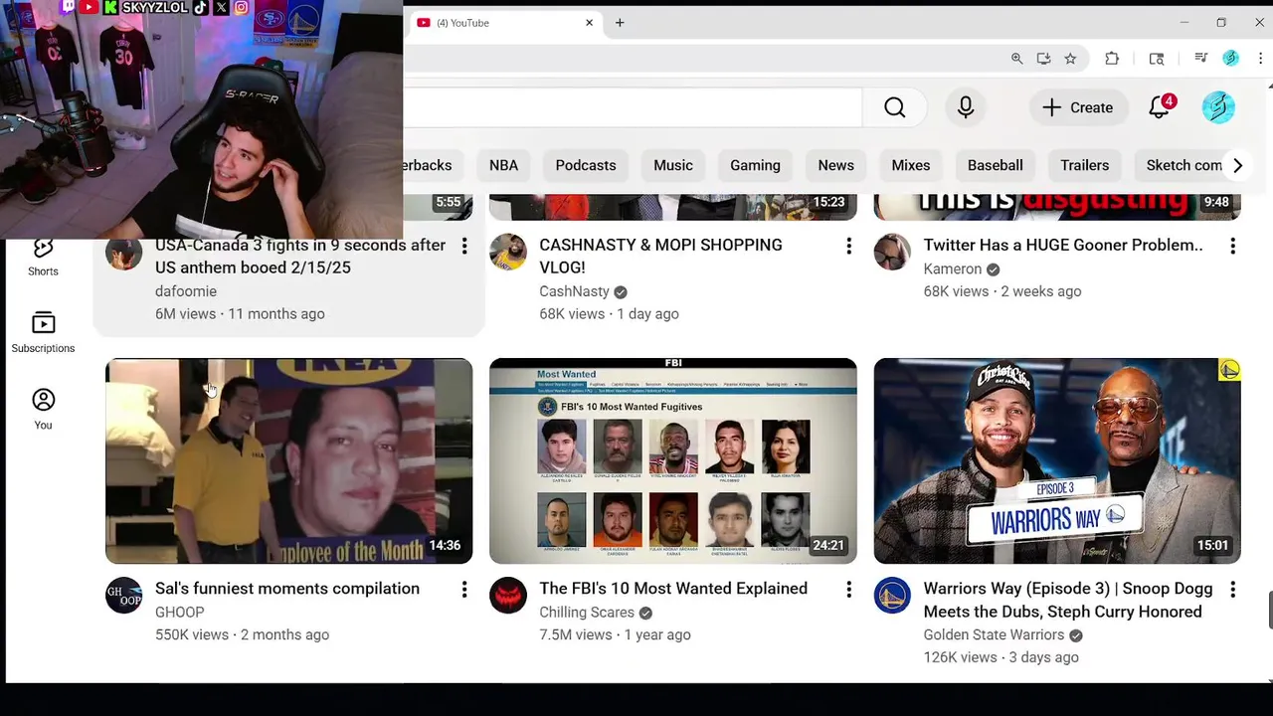Click the CashNasty channel avatar

[x=508, y=253]
